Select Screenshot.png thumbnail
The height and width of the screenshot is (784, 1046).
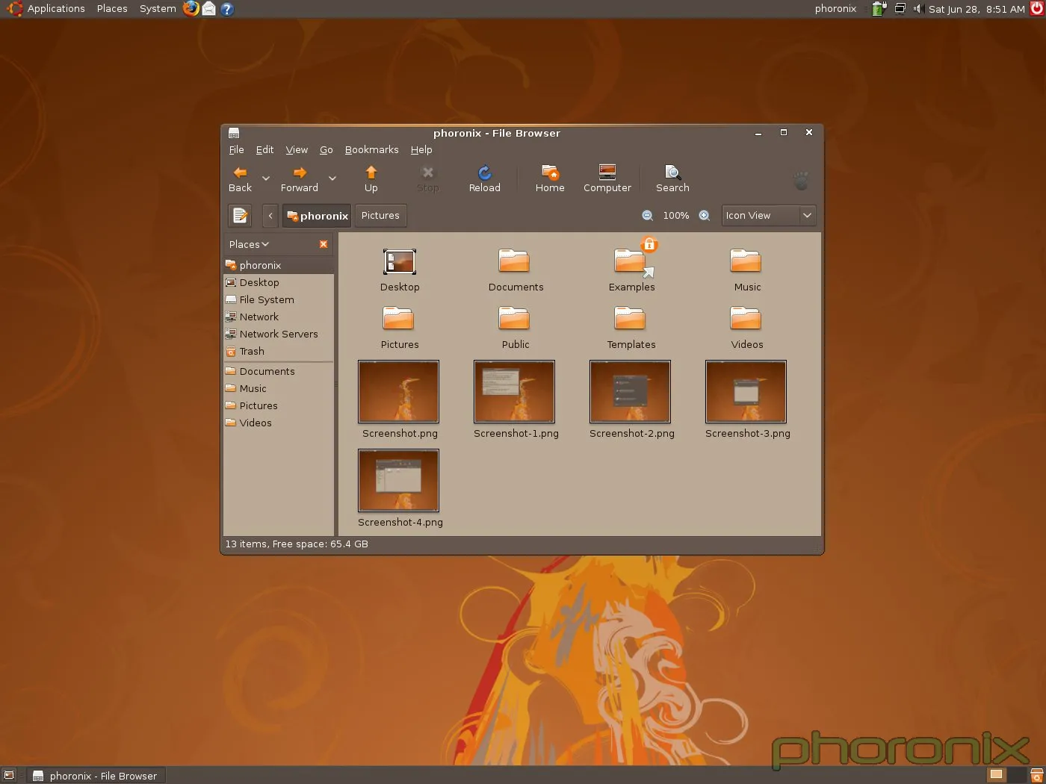point(398,391)
